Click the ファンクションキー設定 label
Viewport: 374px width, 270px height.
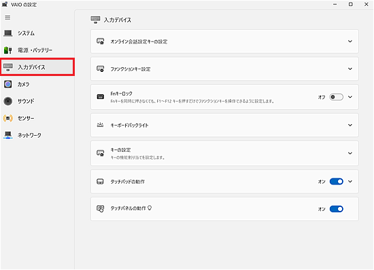pyautogui.click(x=131, y=69)
